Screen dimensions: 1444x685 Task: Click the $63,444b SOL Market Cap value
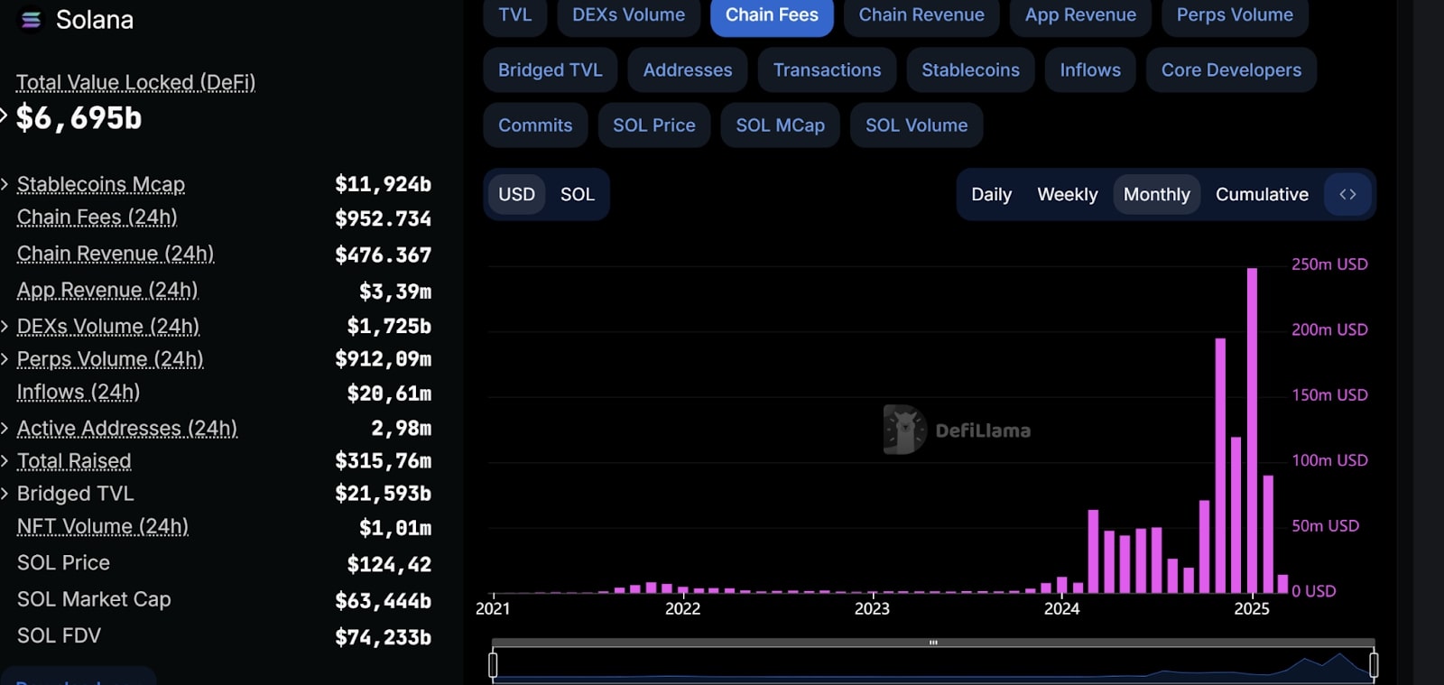pyautogui.click(x=383, y=601)
